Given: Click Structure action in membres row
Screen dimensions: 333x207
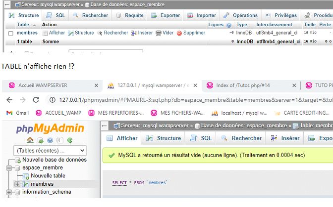Looking at the screenshot, I should coord(81,33).
